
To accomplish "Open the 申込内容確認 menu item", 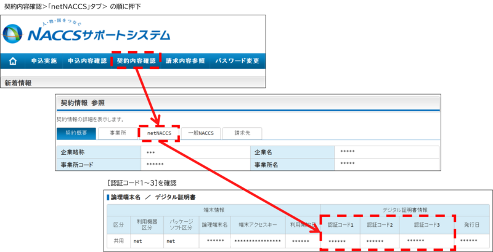I will pos(87,61).
